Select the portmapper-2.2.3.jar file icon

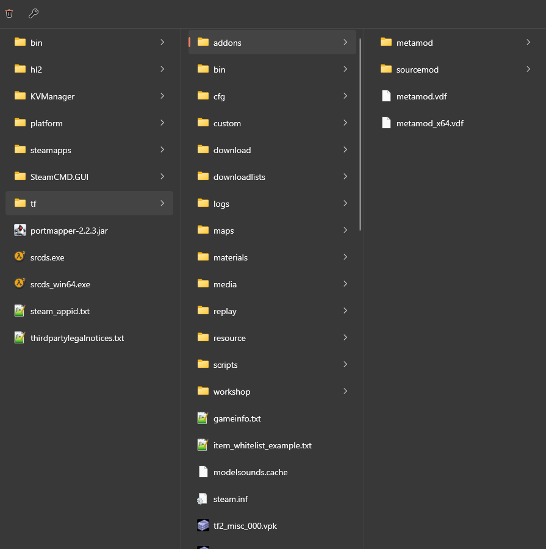point(20,230)
